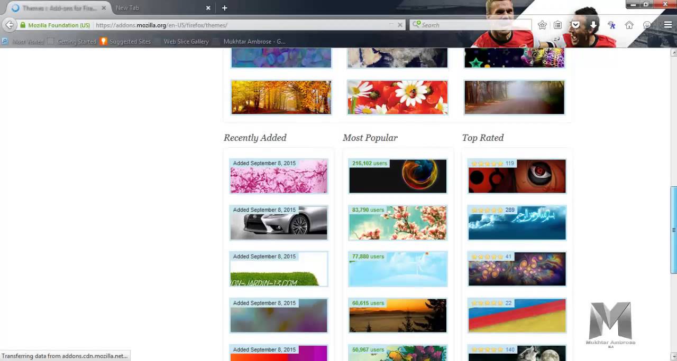This screenshot has height=361, width=677.
Task: Bookmark this page with the star icon
Action: [542, 25]
